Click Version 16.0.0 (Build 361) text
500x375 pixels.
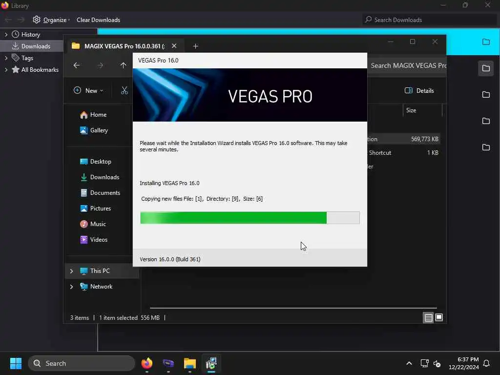point(170,259)
